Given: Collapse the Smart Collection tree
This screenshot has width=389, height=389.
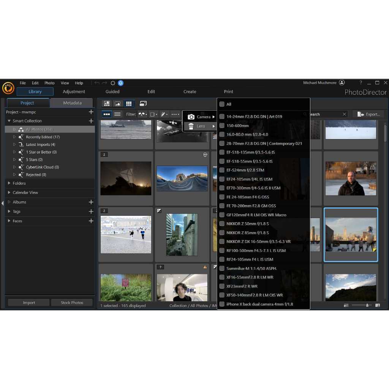Looking at the screenshot, I should [9, 121].
